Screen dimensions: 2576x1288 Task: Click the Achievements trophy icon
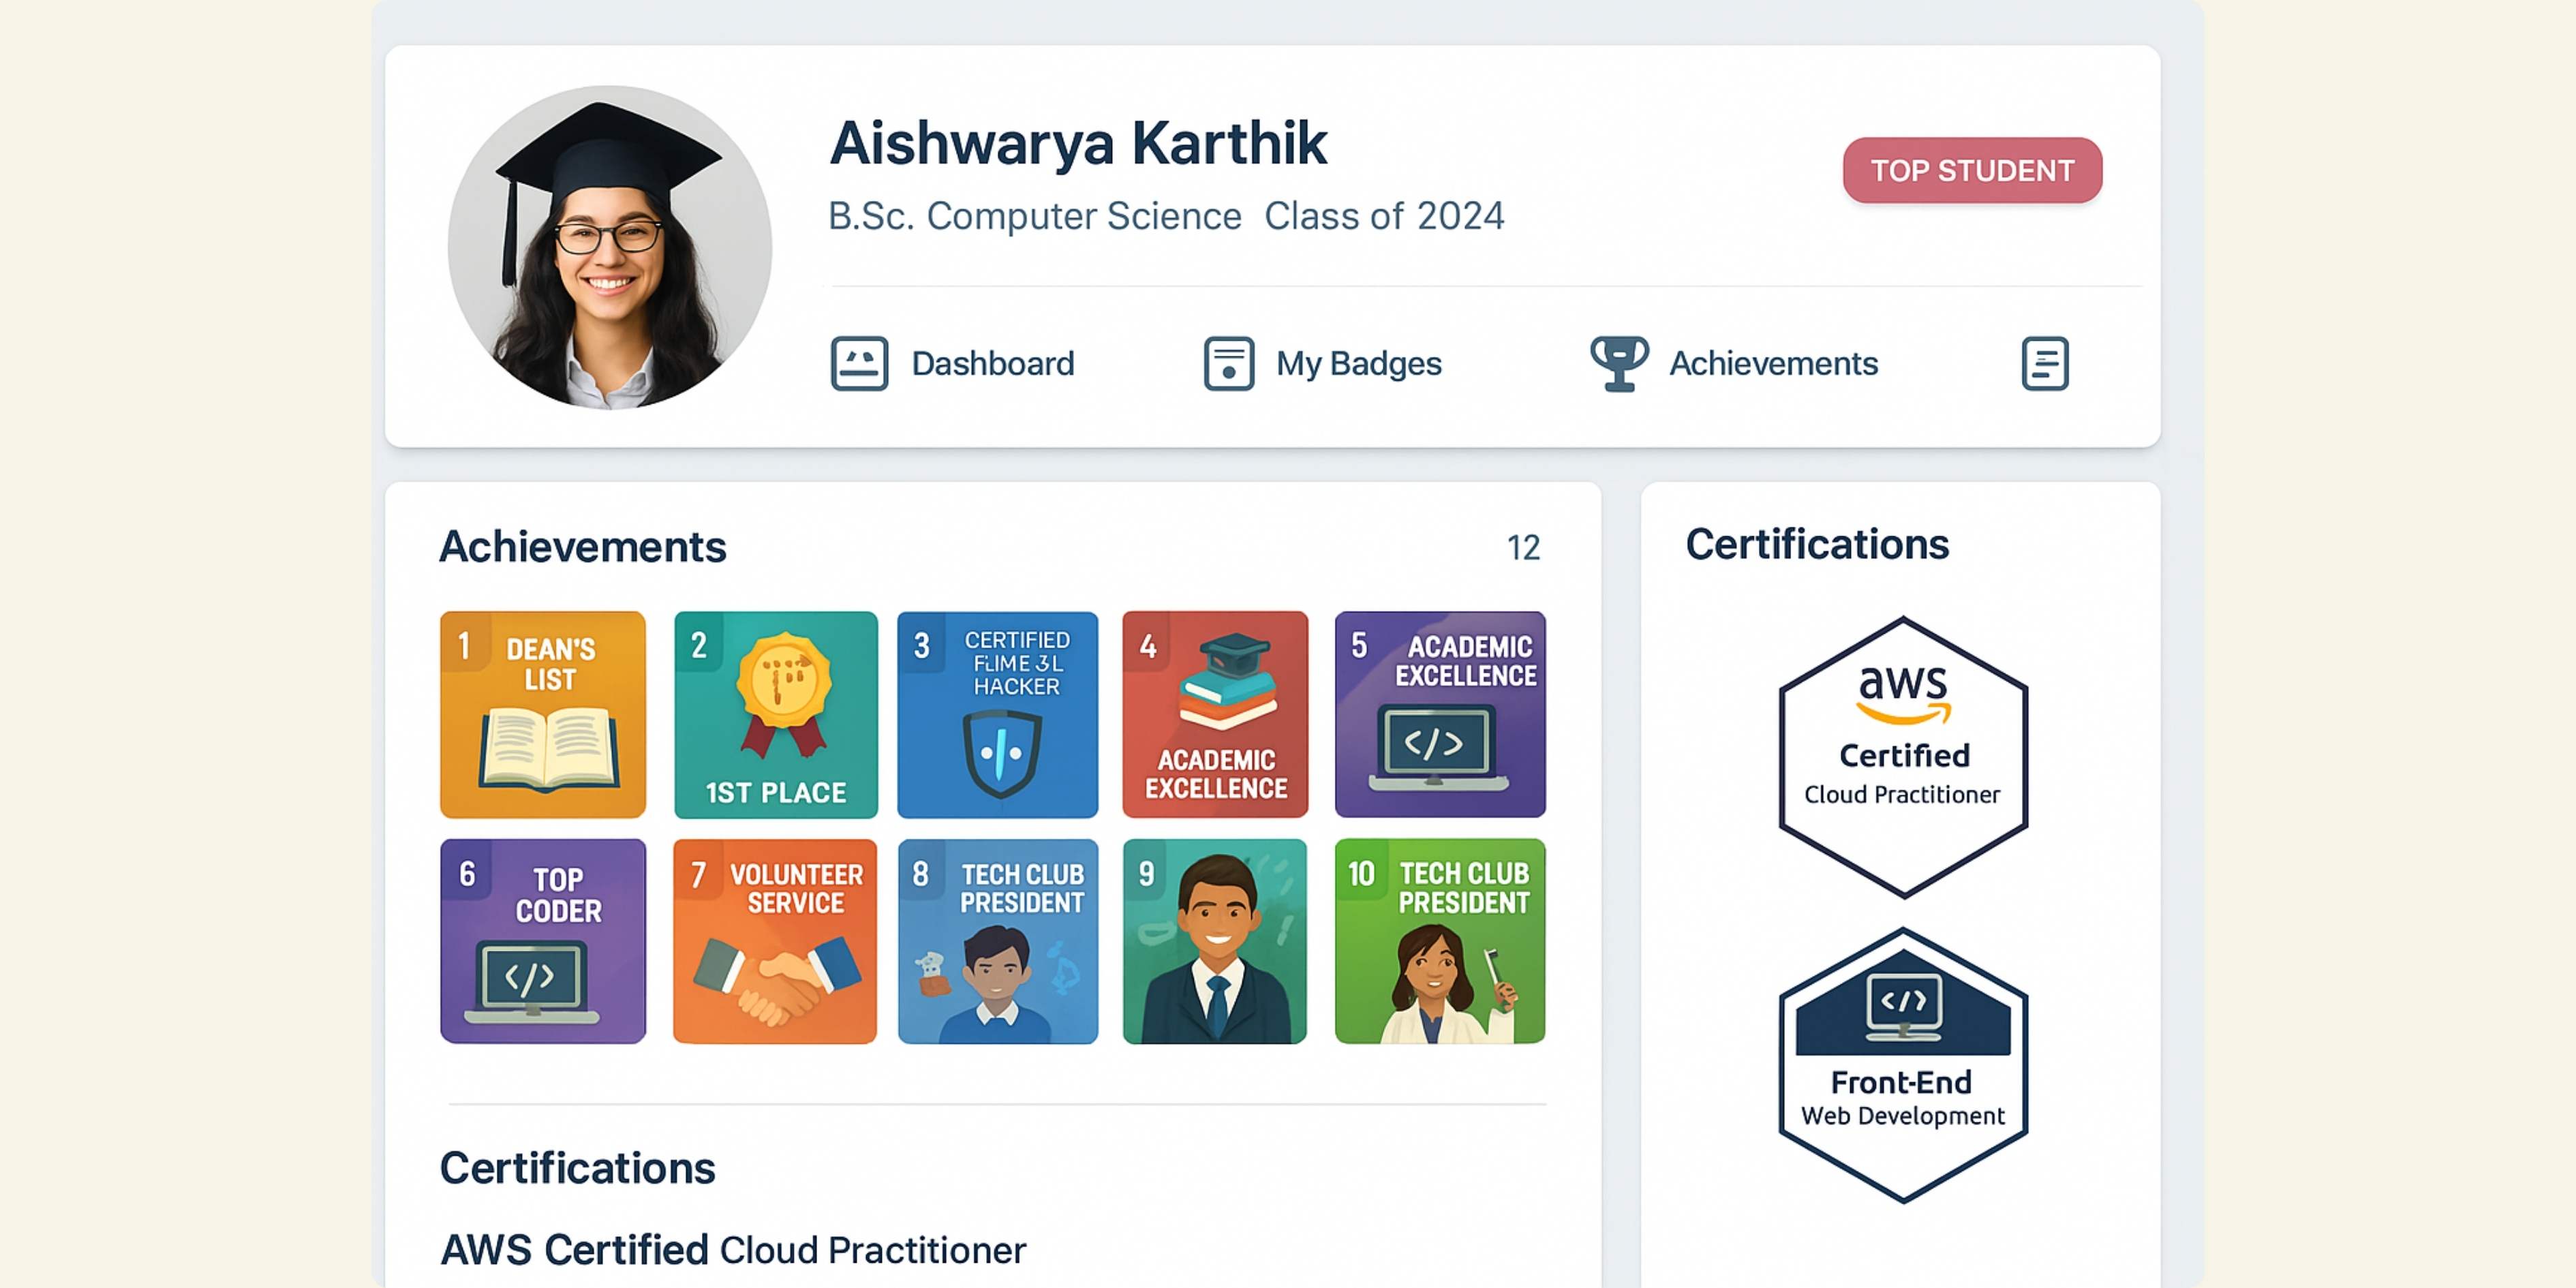click(1619, 363)
